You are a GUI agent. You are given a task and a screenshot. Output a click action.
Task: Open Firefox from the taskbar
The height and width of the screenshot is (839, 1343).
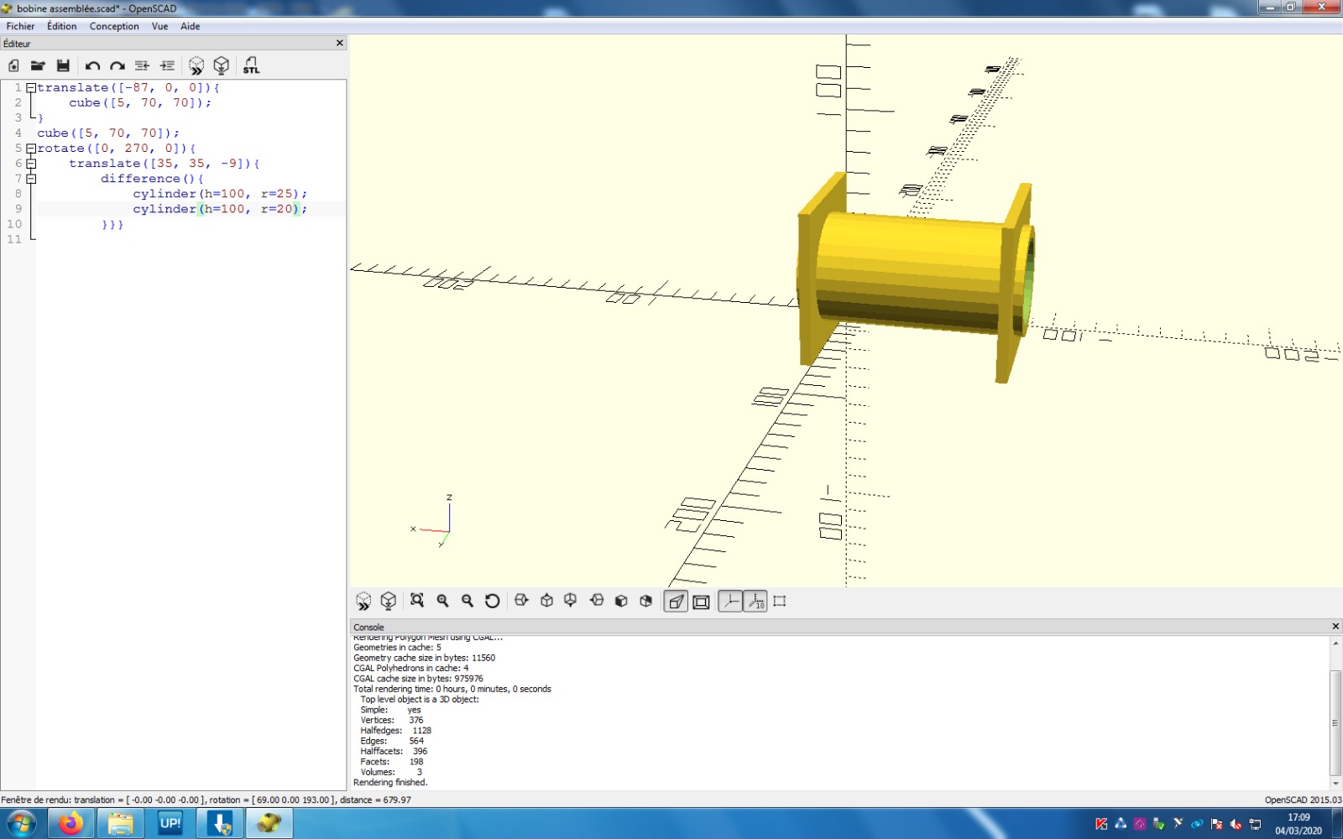point(71,823)
